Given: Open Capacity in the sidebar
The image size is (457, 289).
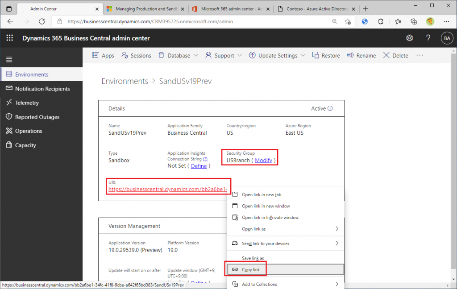Looking at the screenshot, I should (x=42, y=145).
